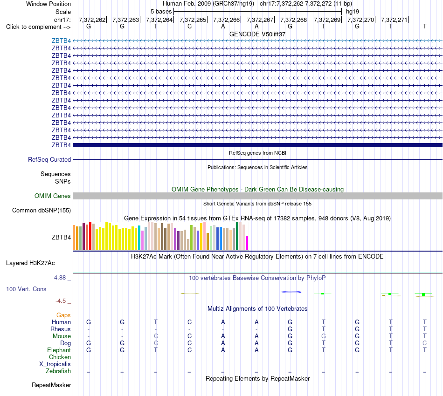
Task: Open the GENCODE V50lift37 track title
Action: (x=257, y=34)
